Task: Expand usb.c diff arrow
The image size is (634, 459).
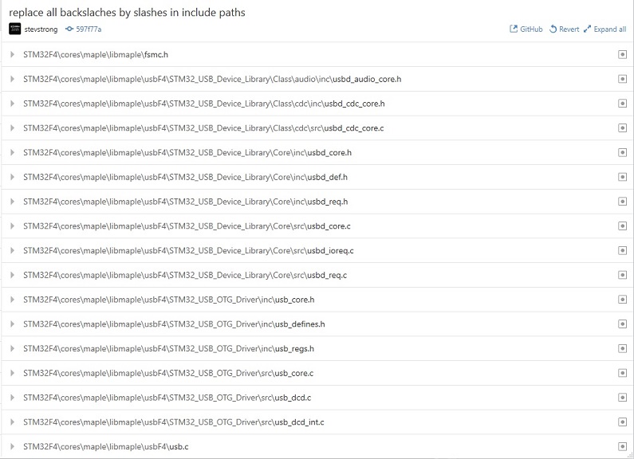Action: pos(12,446)
